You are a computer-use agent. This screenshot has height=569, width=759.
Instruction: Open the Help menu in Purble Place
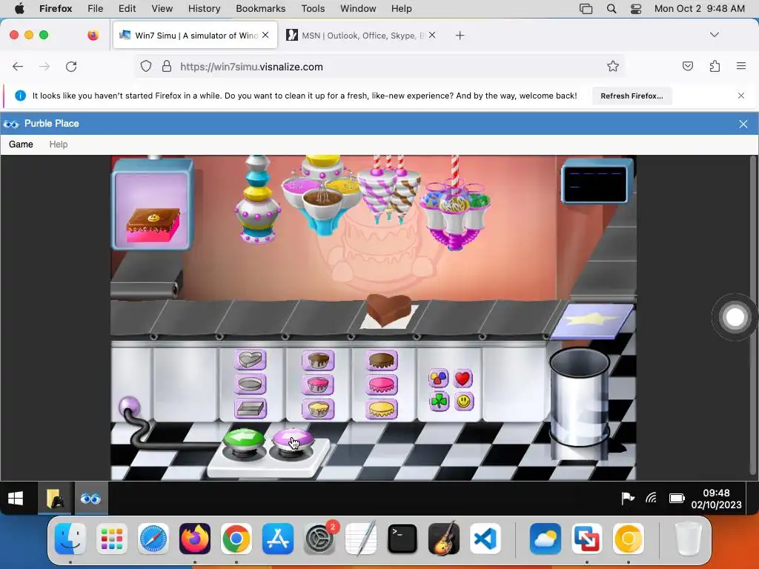pyautogui.click(x=58, y=144)
